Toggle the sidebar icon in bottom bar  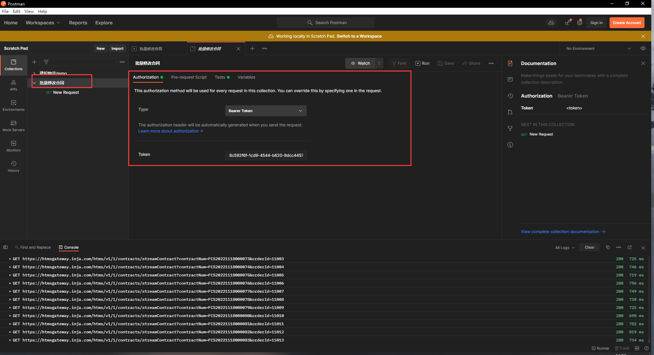(5, 247)
